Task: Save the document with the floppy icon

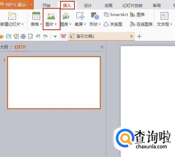Action: coord(9,36)
